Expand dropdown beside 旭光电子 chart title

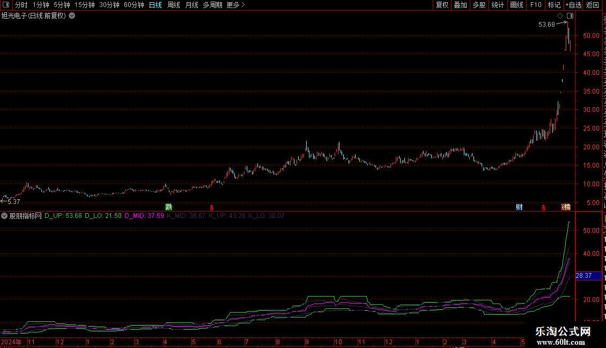(x=72, y=16)
